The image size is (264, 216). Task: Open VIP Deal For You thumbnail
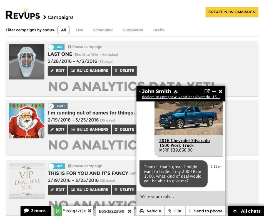27,181
